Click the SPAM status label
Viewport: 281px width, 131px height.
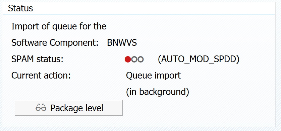coord(37,59)
